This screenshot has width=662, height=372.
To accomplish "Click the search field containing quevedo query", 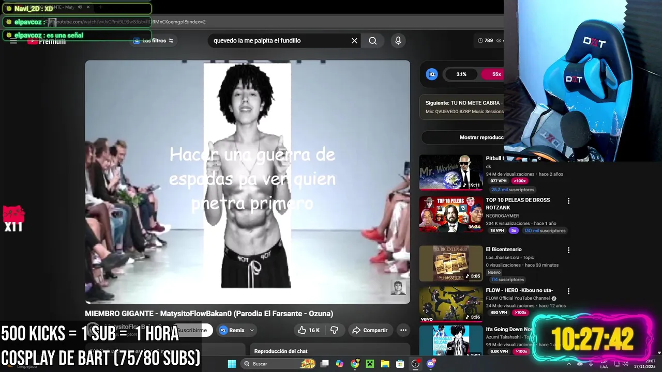I will pos(279,41).
